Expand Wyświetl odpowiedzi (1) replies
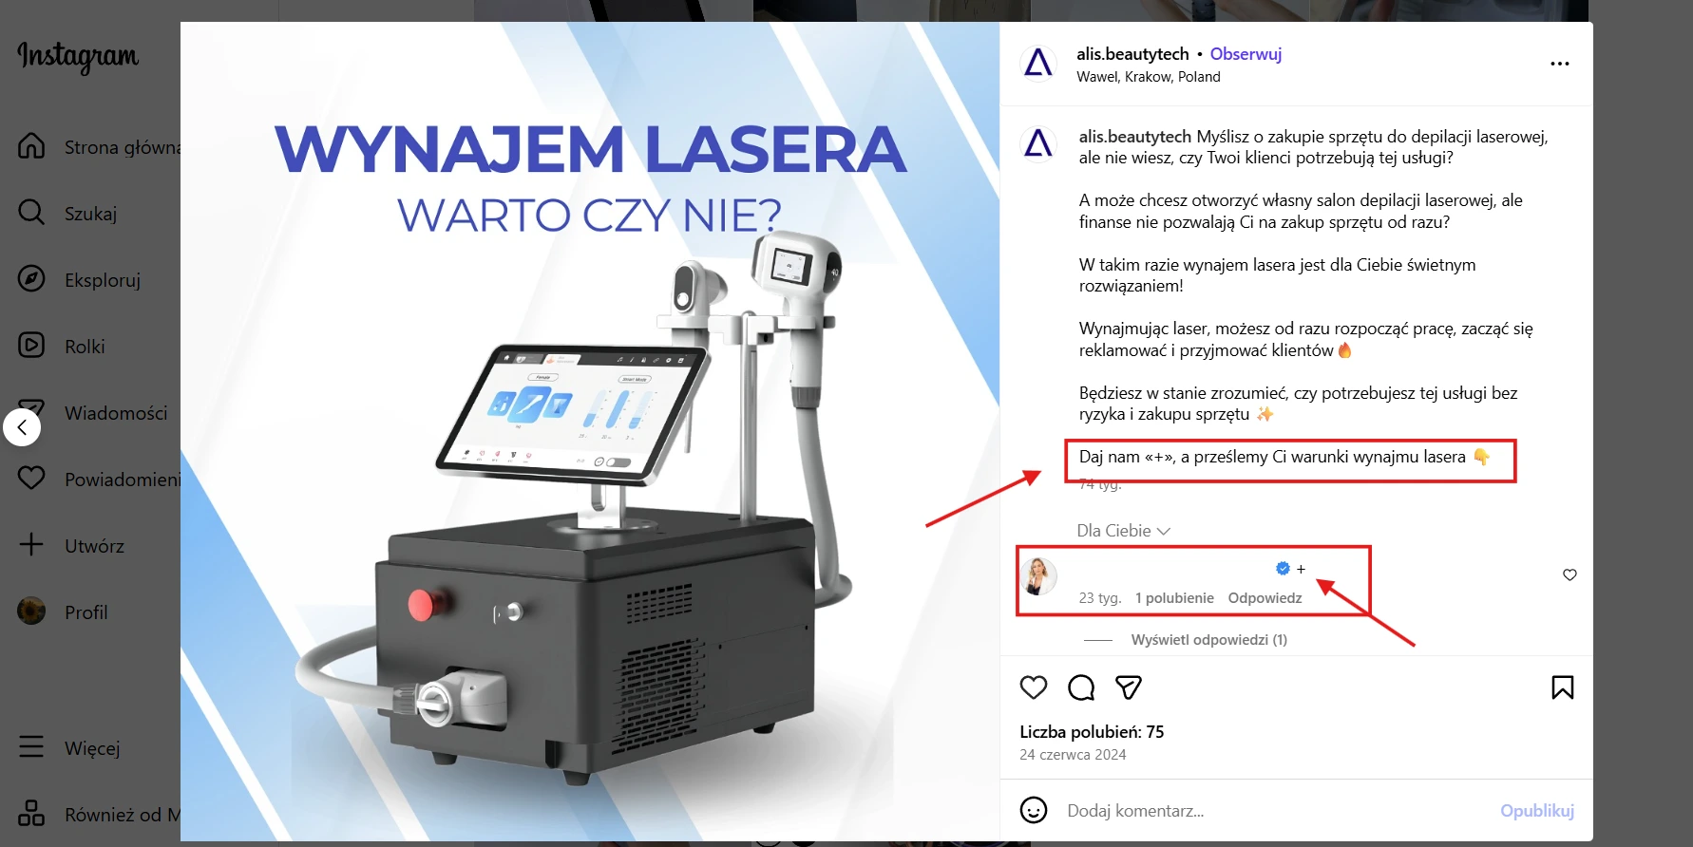This screenshot has width=1693, height=847. (1208, 640)
